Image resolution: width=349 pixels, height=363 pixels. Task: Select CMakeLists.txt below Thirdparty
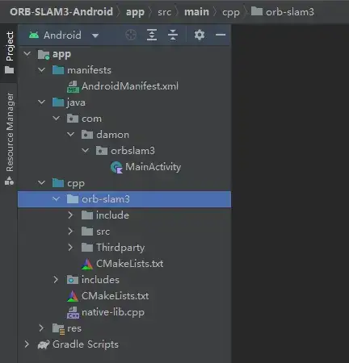[130, 264]
